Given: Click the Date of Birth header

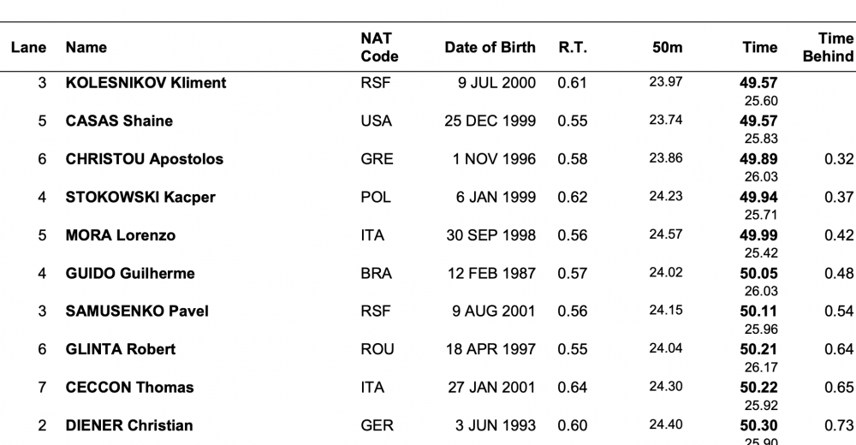Looking at the screenshot, I should point(490,48).
